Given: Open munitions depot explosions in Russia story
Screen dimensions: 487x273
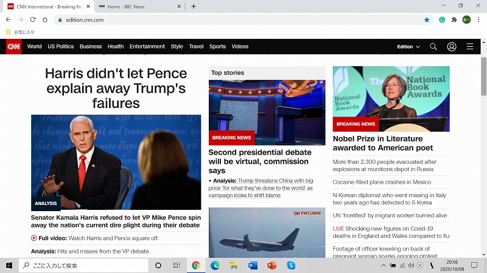Looking at the screenshot, I should [385, 165].
